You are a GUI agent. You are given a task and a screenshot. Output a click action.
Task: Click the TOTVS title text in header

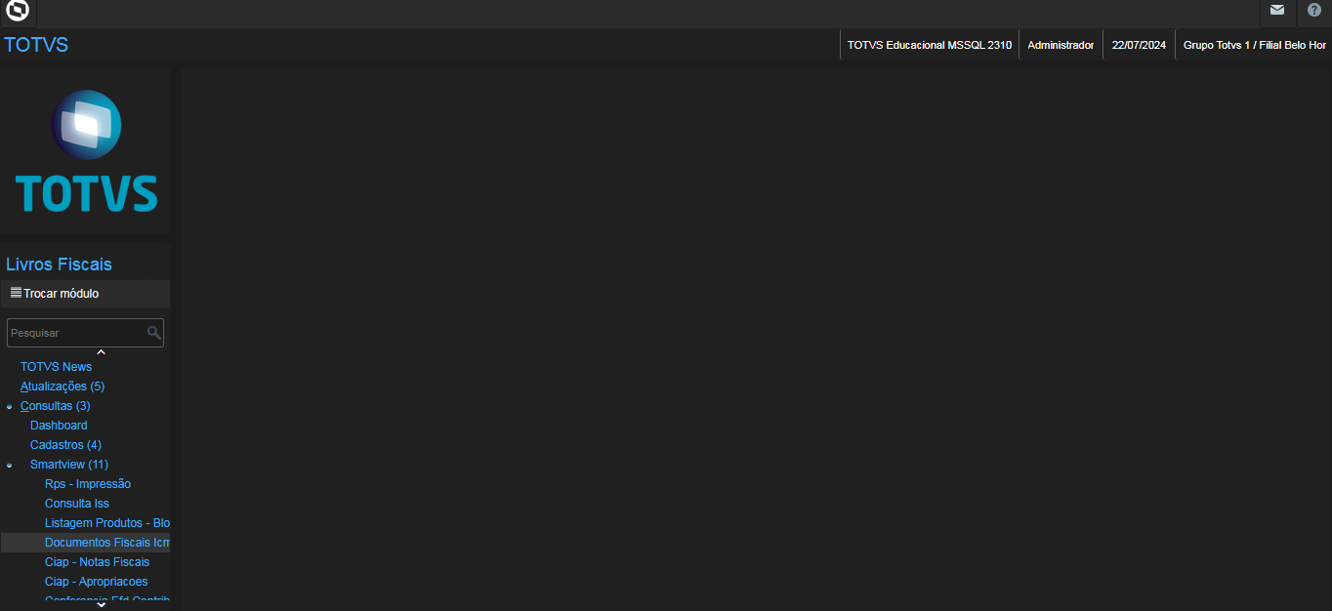[x=36, y=45]
